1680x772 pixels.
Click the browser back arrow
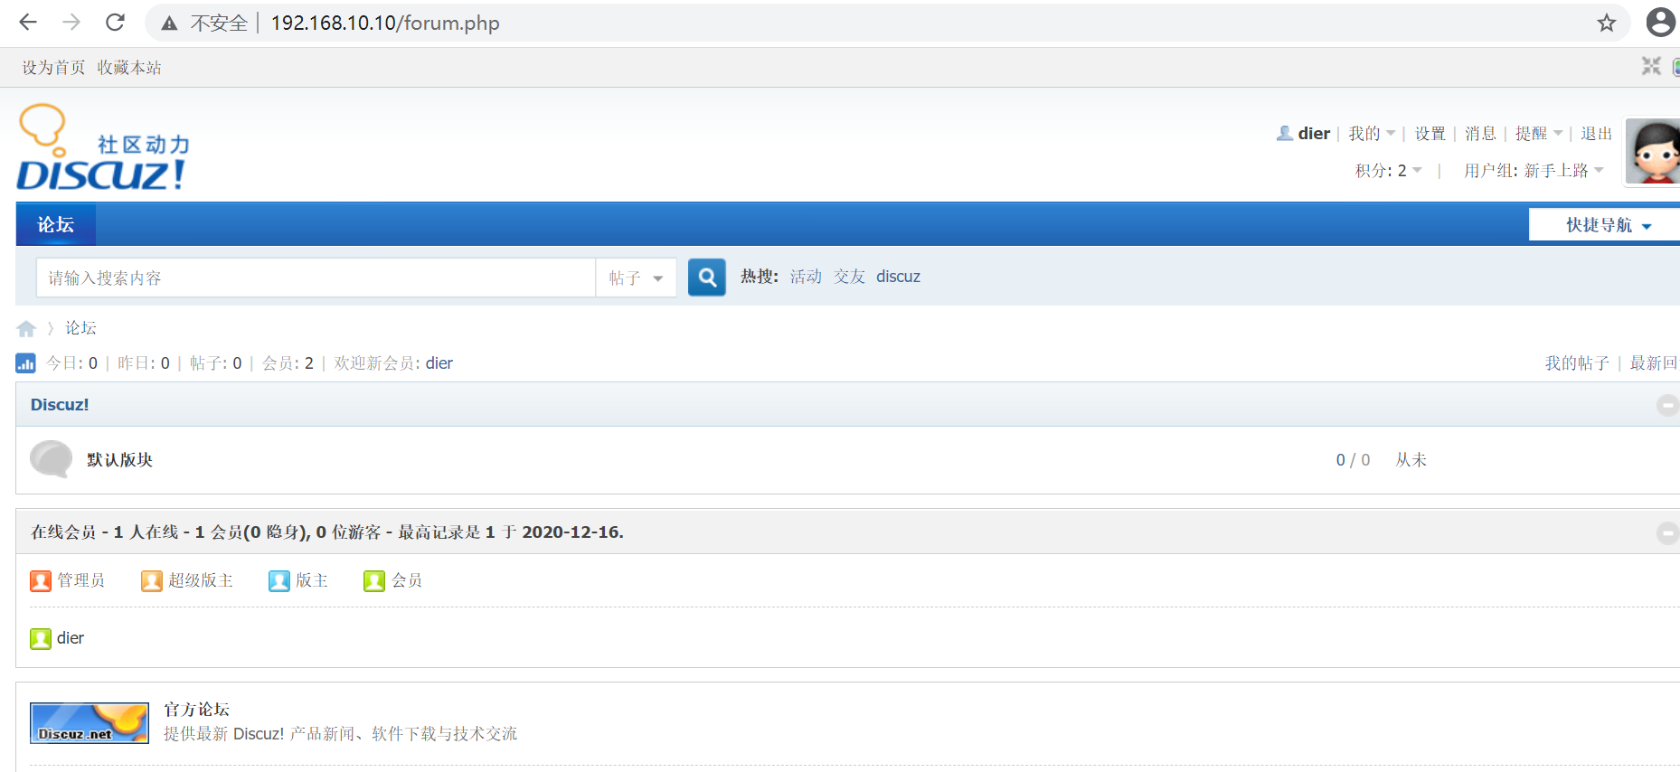(x=28, y=23)
